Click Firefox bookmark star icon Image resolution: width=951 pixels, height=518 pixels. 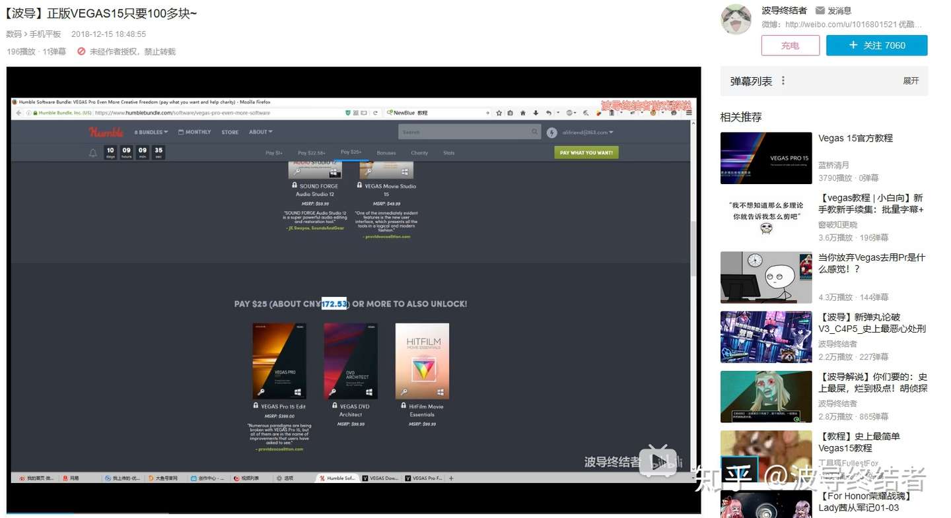[x=499, y=113]
